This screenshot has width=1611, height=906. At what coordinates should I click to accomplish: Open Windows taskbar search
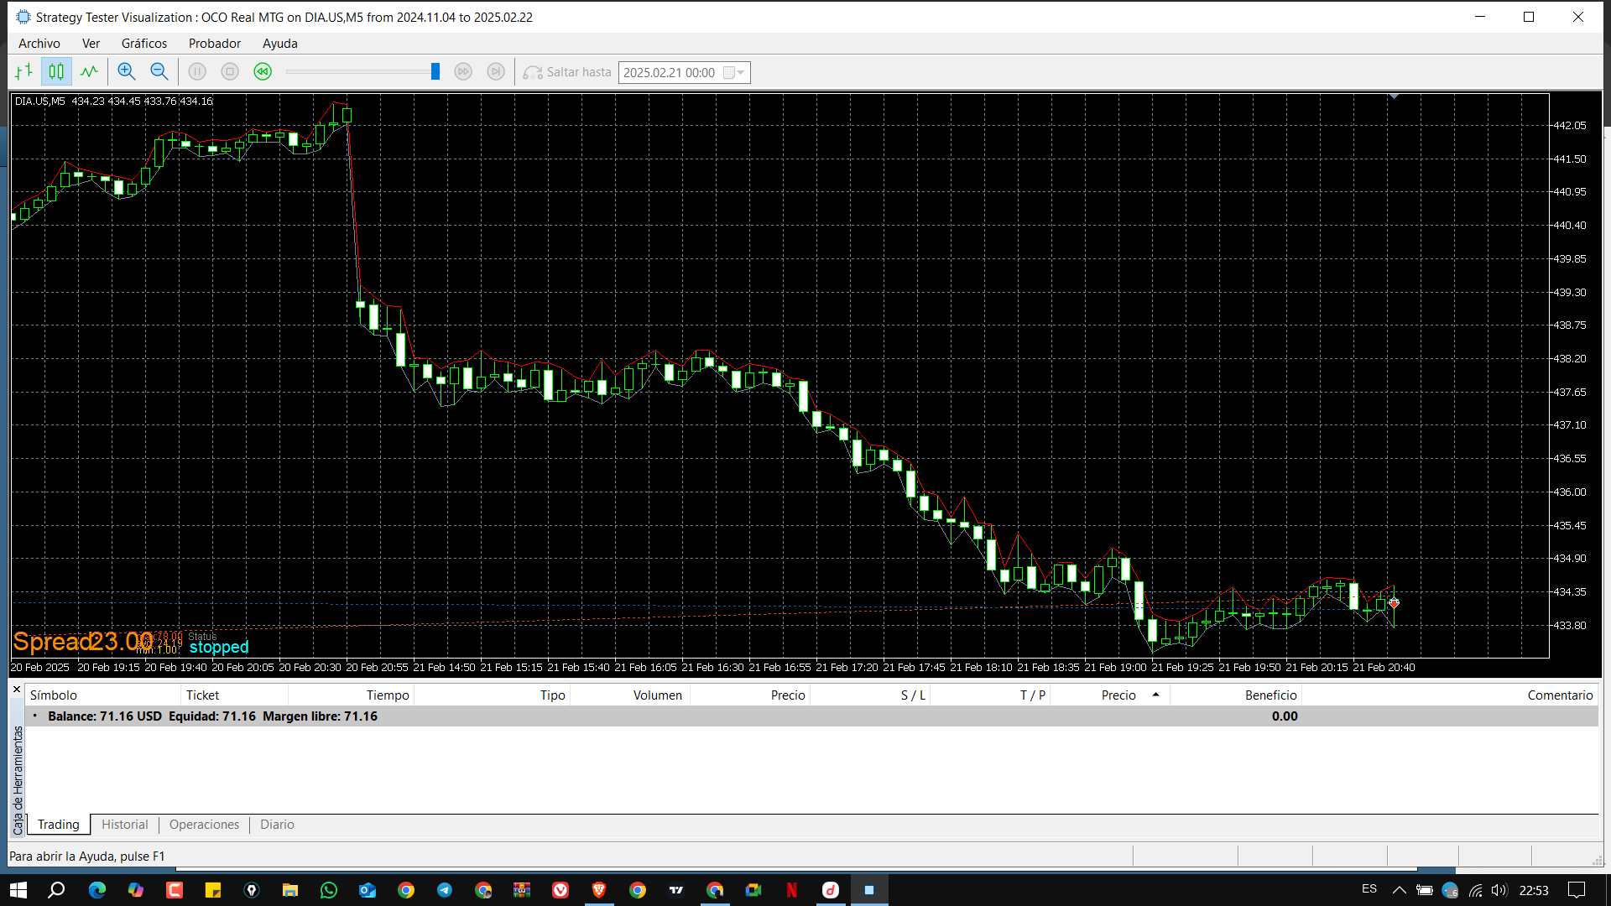56,890
